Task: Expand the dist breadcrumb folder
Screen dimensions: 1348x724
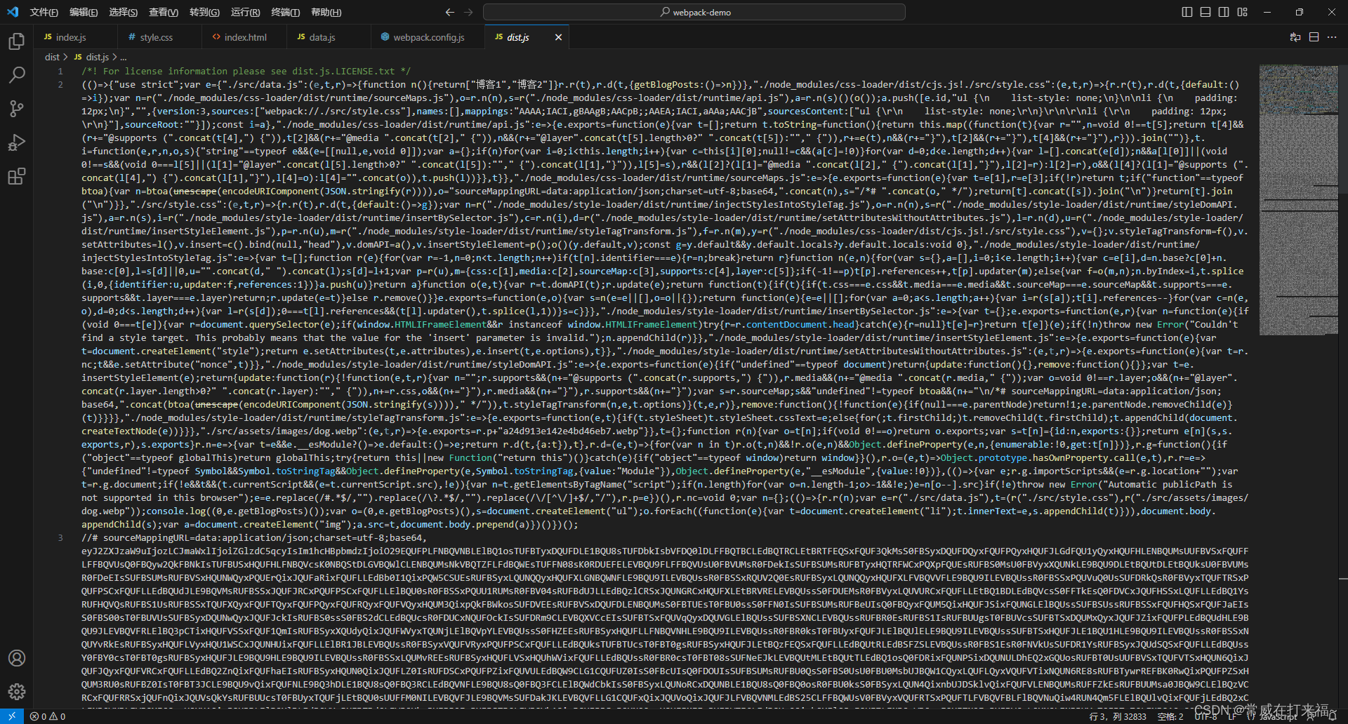Action: 52,57
